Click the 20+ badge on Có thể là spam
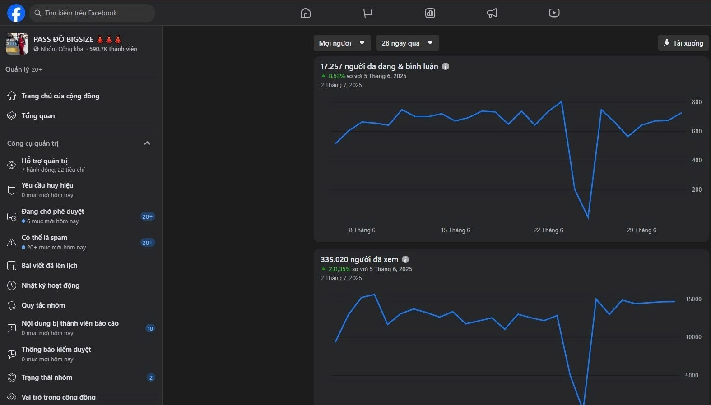 (x=147, y=243)
